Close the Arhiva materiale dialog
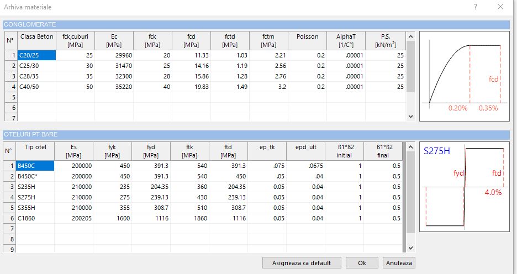Image resolution: width=517 pixels, height=274 pixels. coord(500,7)
